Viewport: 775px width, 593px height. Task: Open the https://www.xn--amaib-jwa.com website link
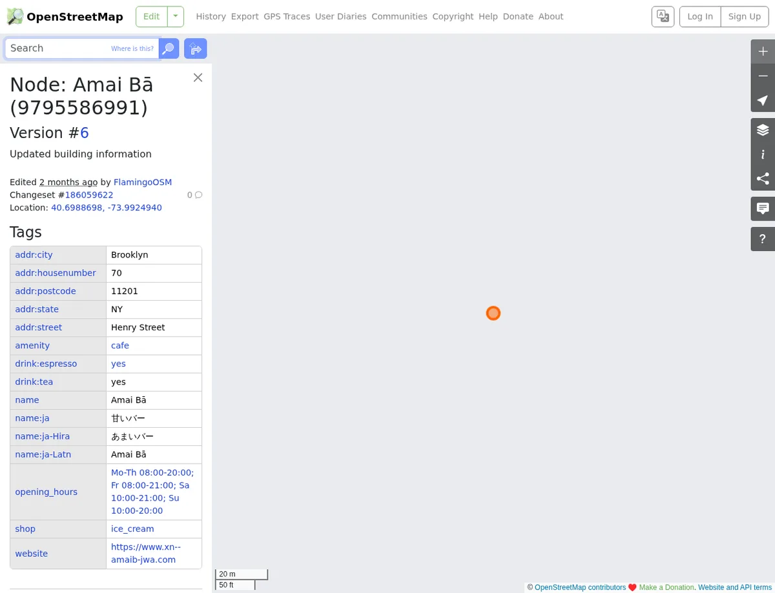(x=146, y=554)
